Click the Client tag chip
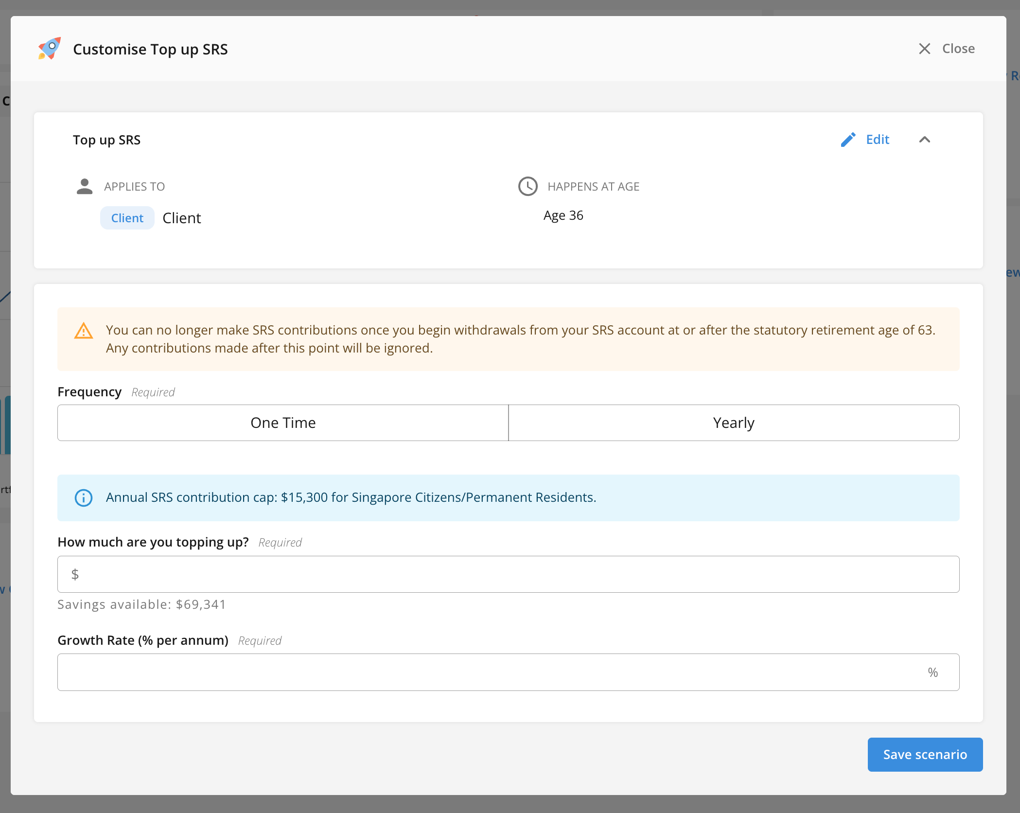 point(127,218)
